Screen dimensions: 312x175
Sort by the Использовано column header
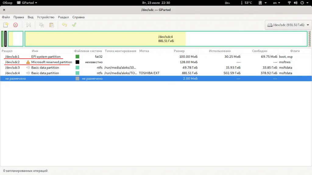tap(220, 51)
